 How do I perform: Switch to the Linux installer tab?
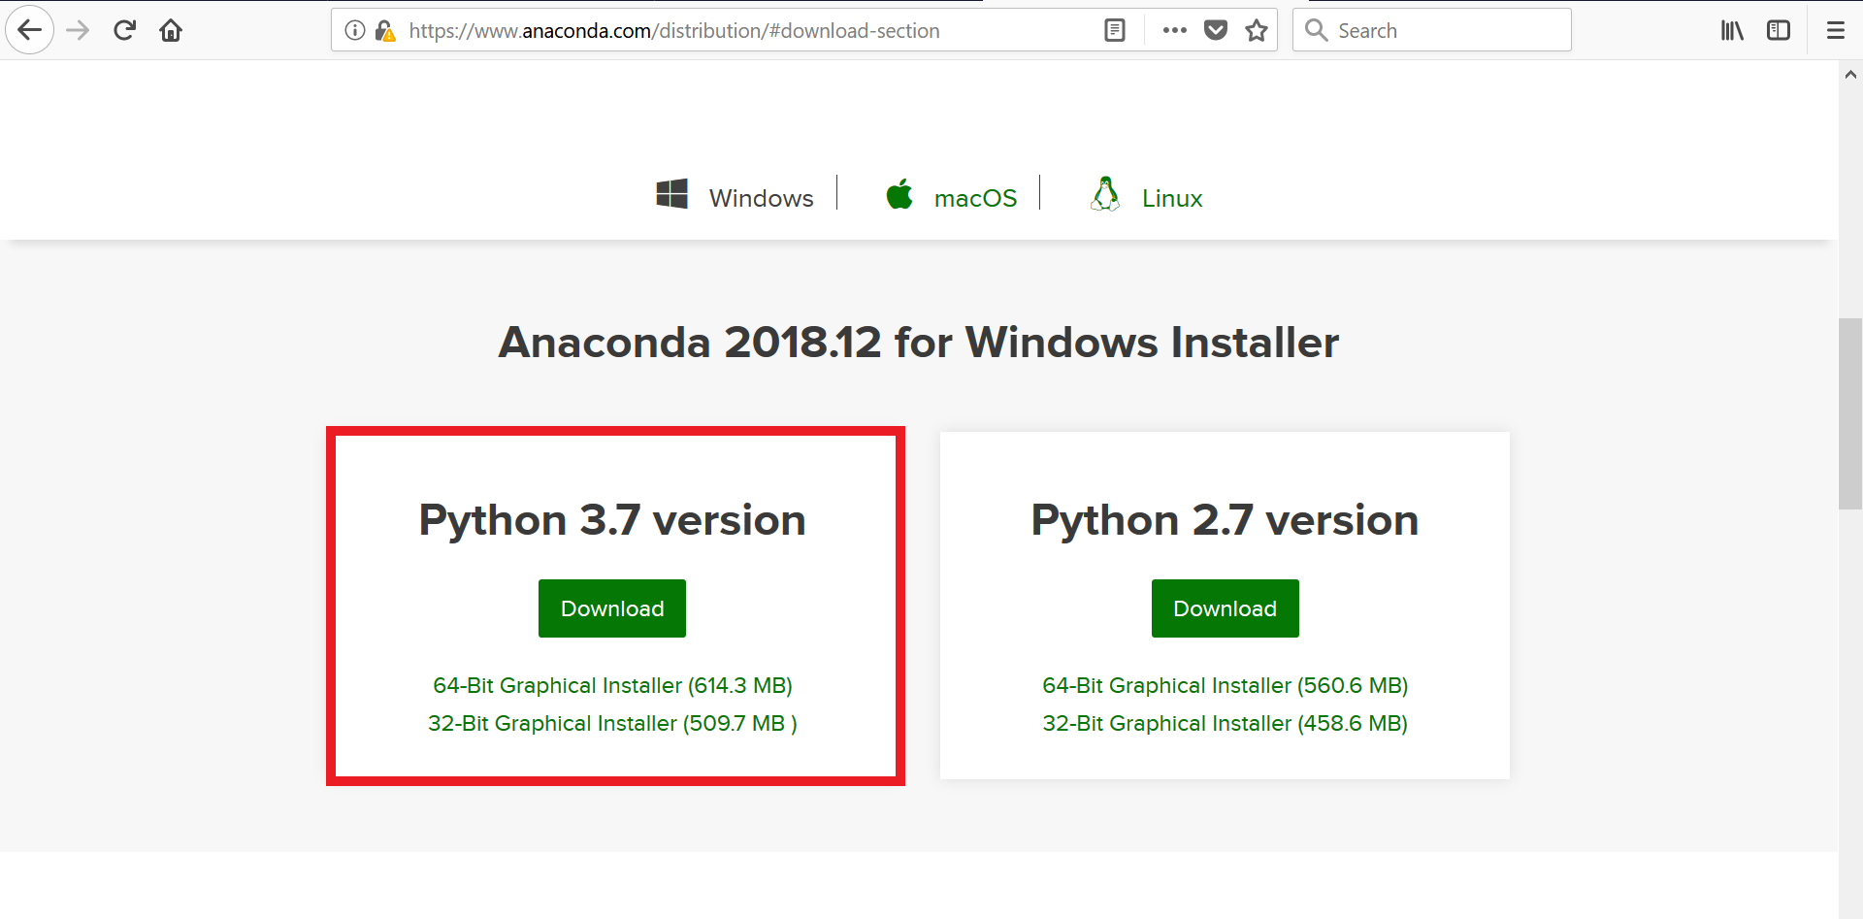tap(1146, 197)
